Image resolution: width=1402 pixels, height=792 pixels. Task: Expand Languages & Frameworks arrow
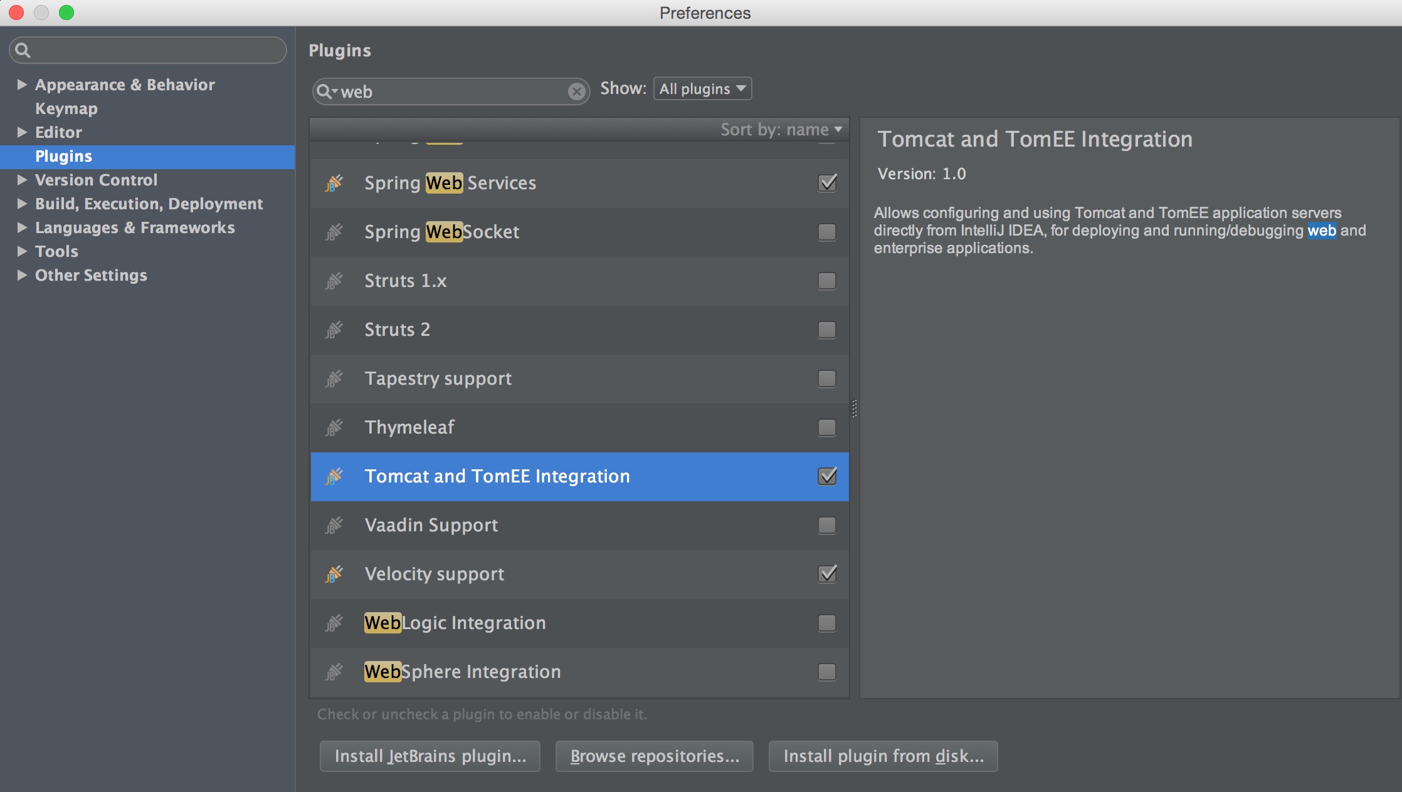point(22,227)
